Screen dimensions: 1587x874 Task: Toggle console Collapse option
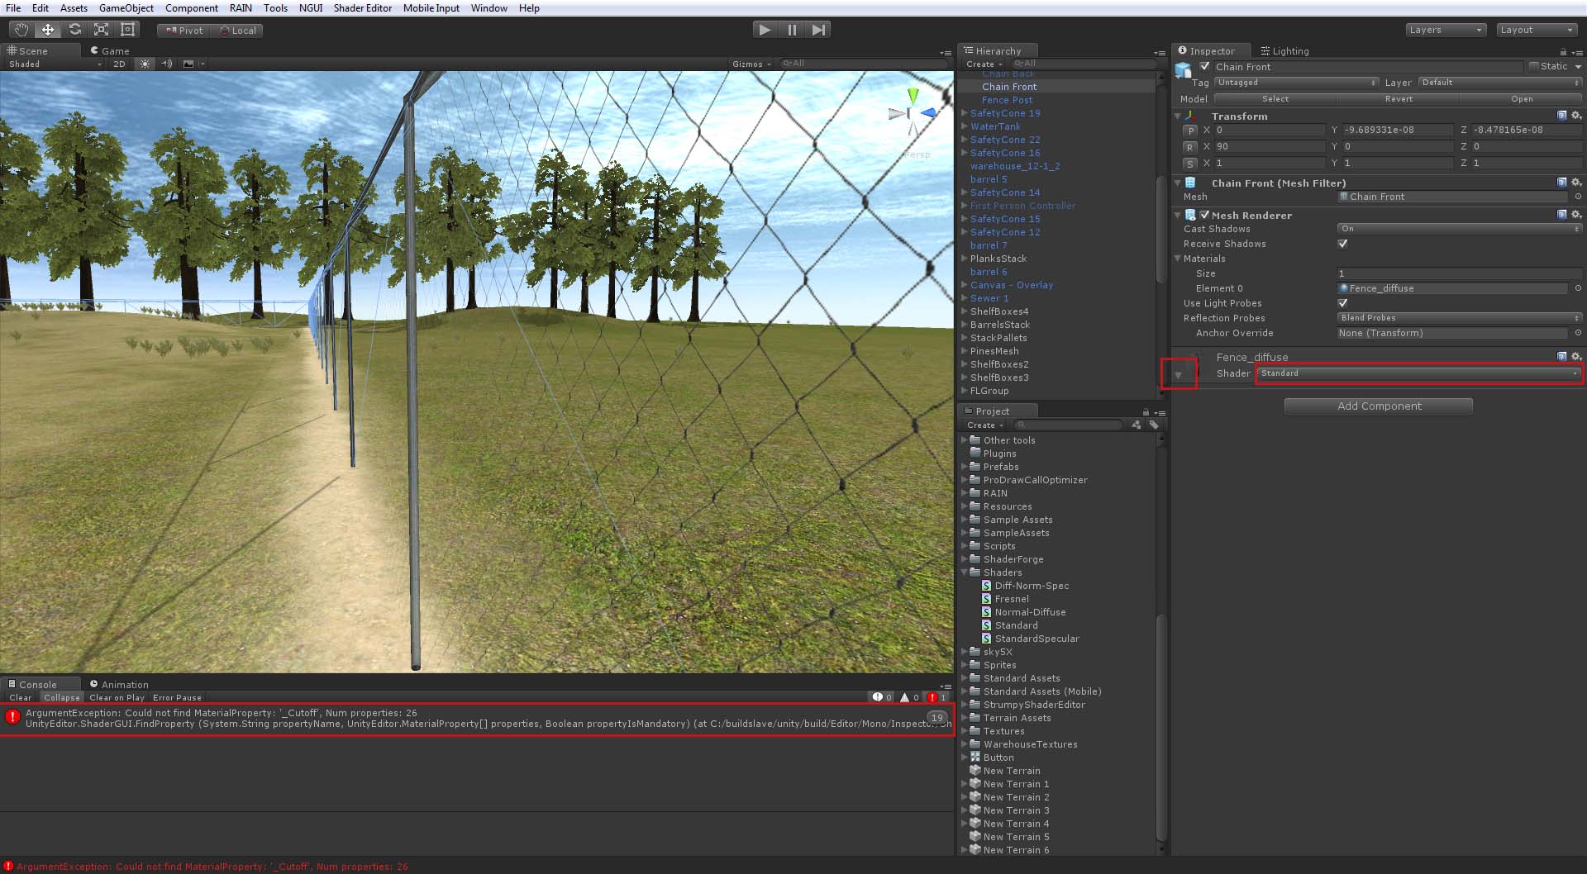coord(62,697)
